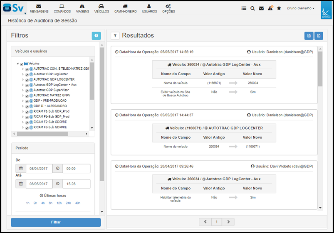Open the MENSAGENS menu

[x=39, y=9]
